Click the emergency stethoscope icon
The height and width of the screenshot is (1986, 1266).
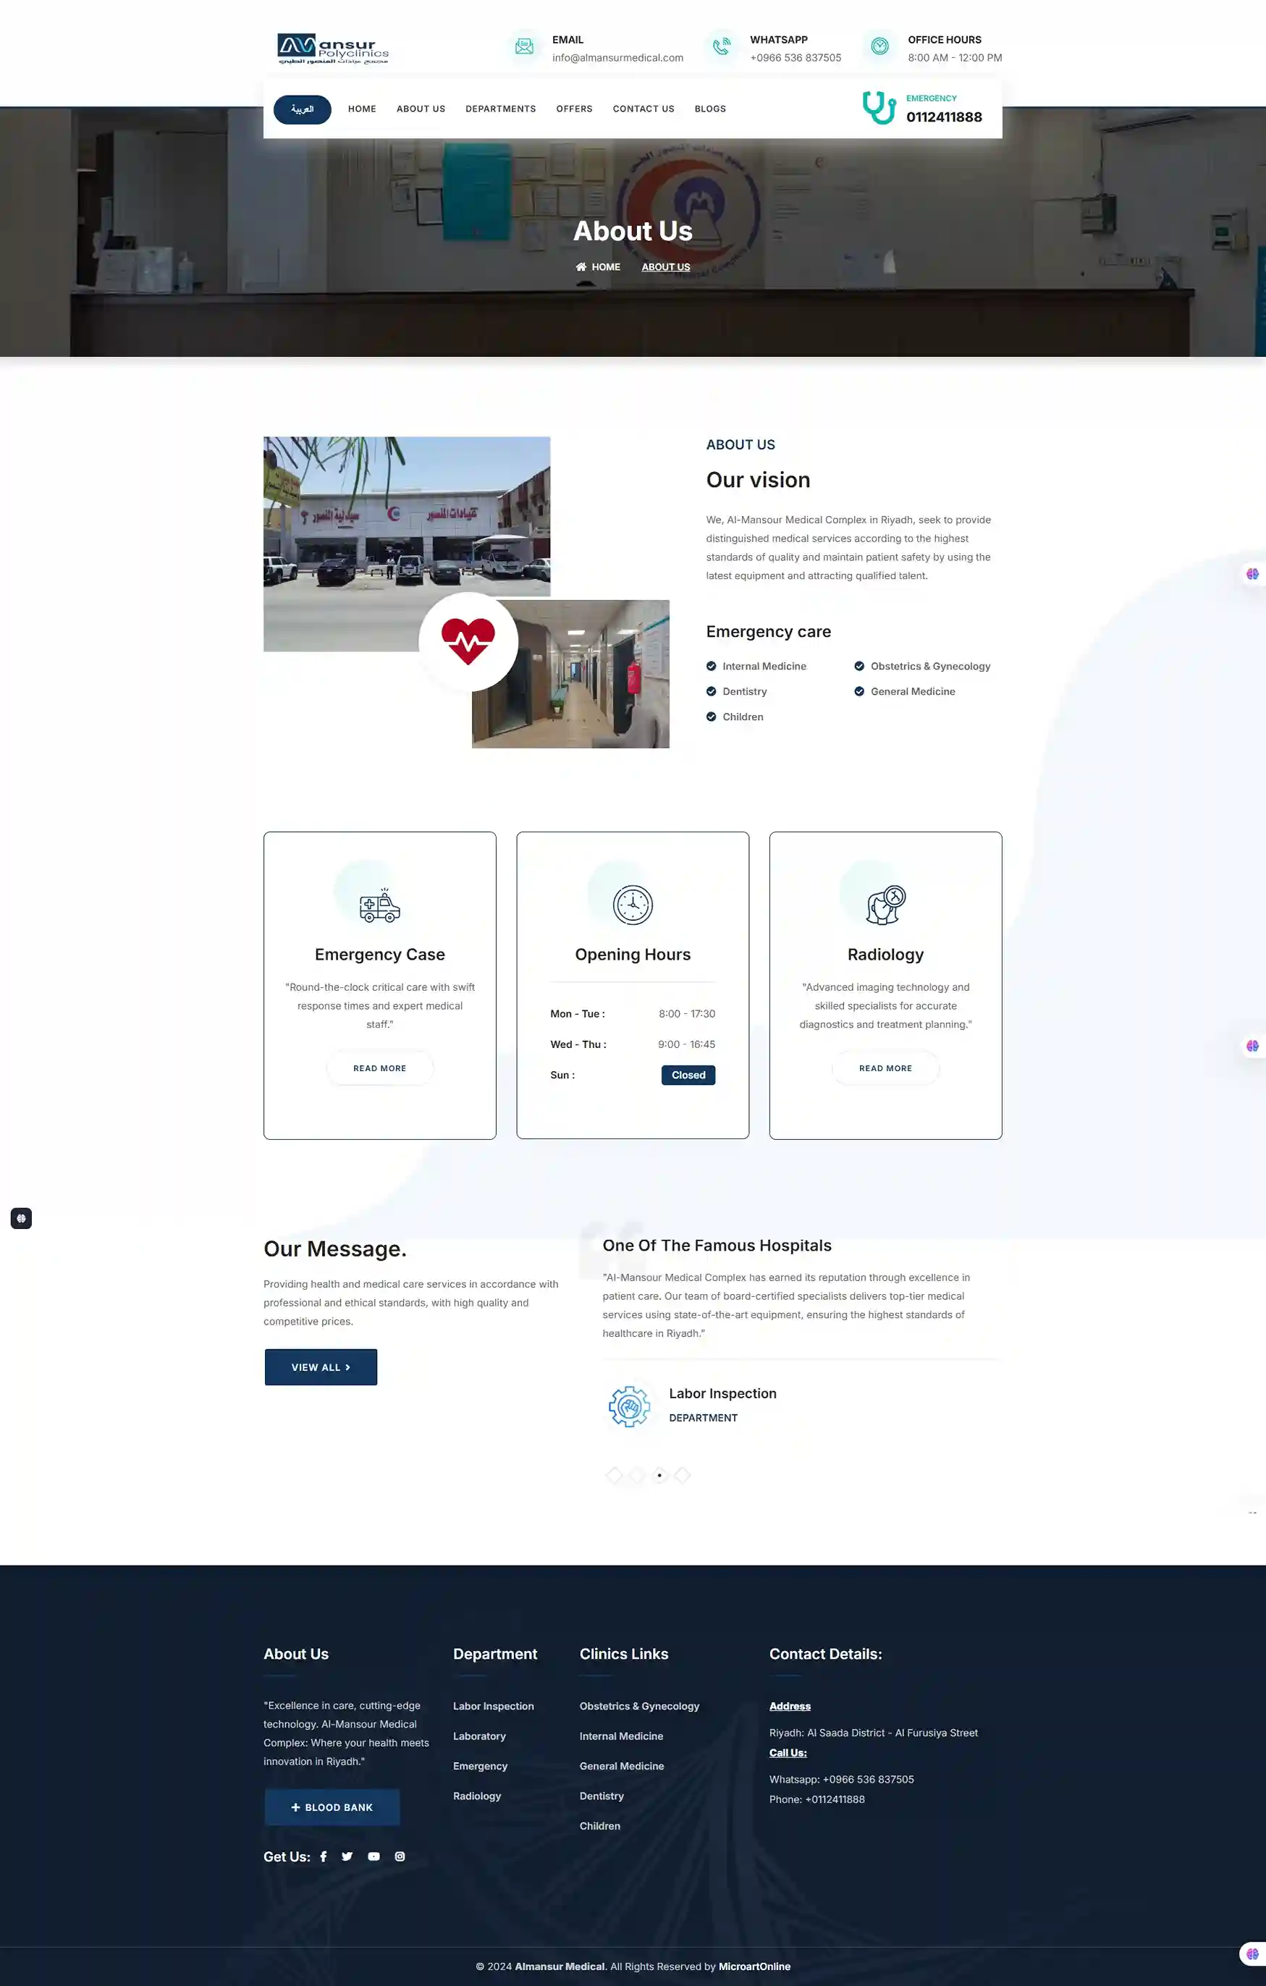pyautogui.click(x=879, y=108)
